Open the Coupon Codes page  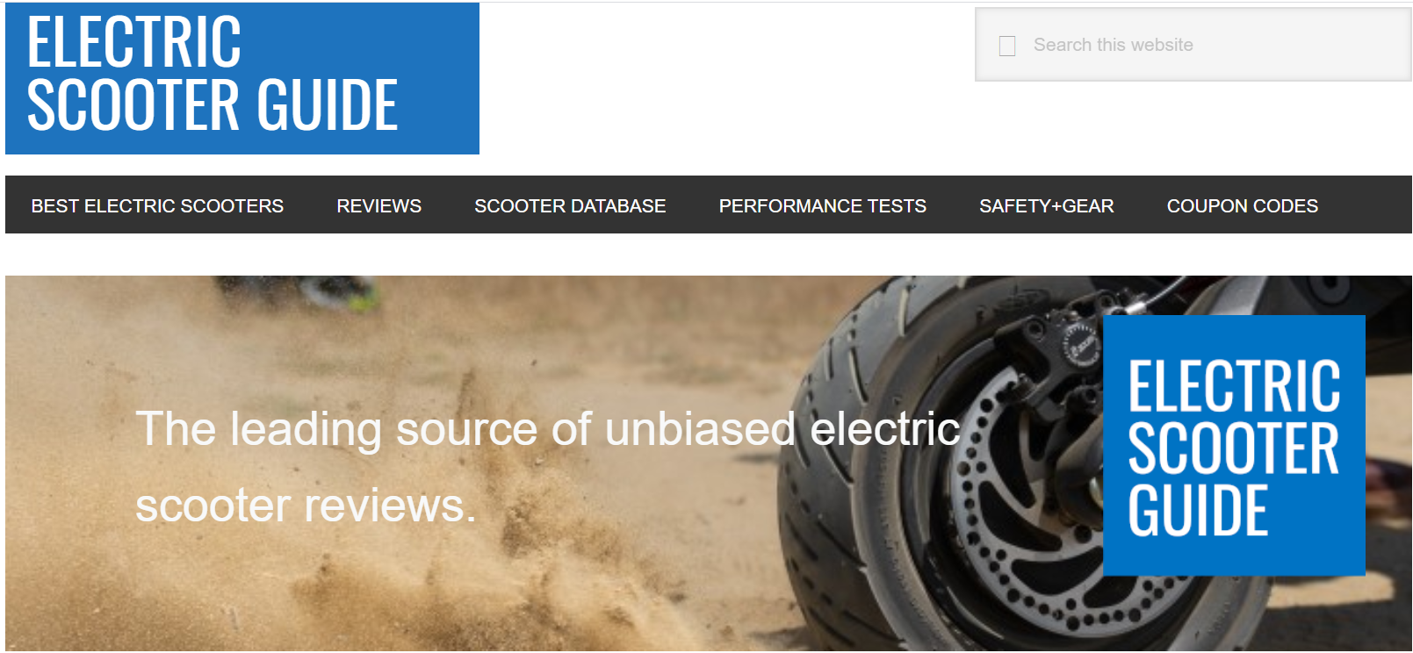1243,205
